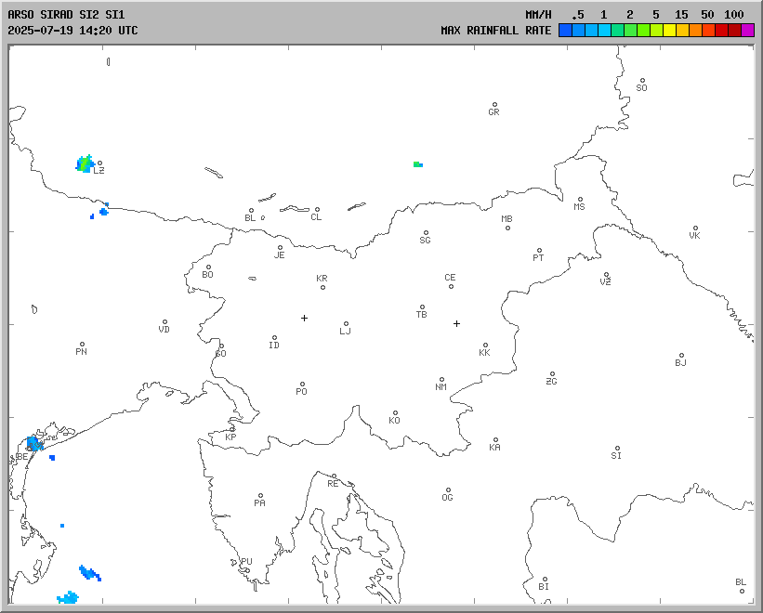Click the ARSO SIRAD SI2 SI1 title

(x=65, y=15)
